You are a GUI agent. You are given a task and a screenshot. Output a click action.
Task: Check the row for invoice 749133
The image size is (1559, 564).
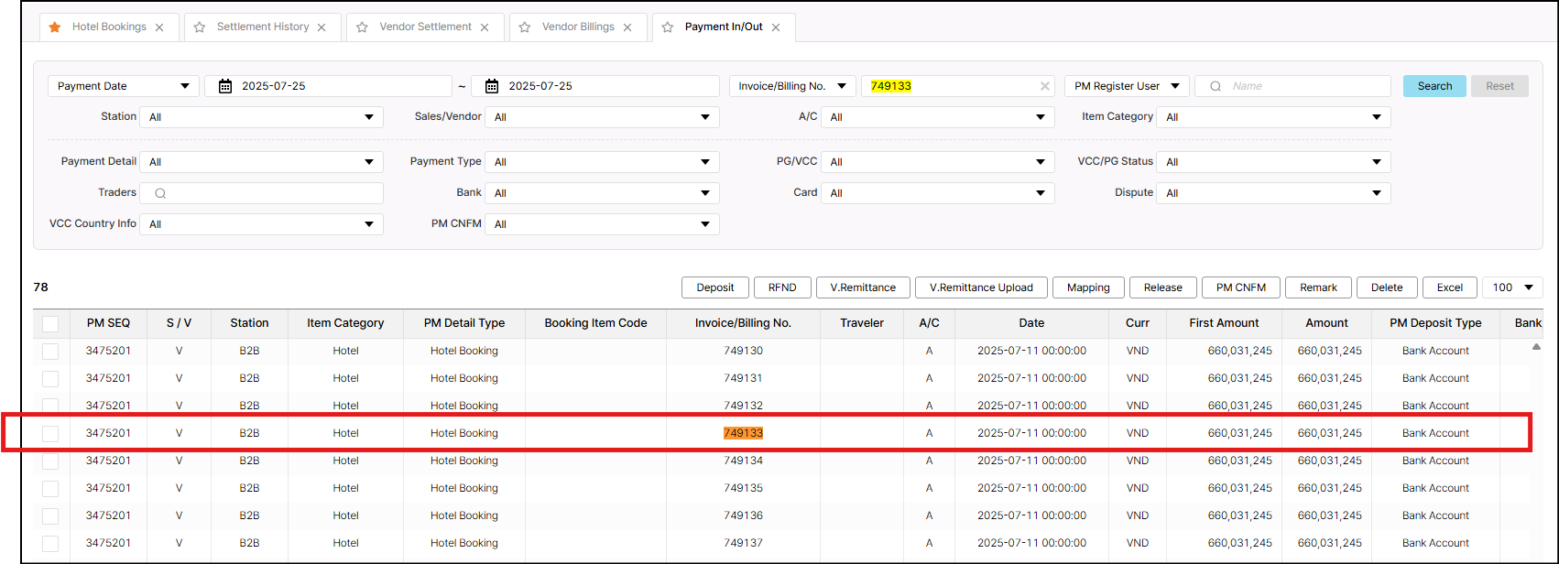click(x=50, y=433)
